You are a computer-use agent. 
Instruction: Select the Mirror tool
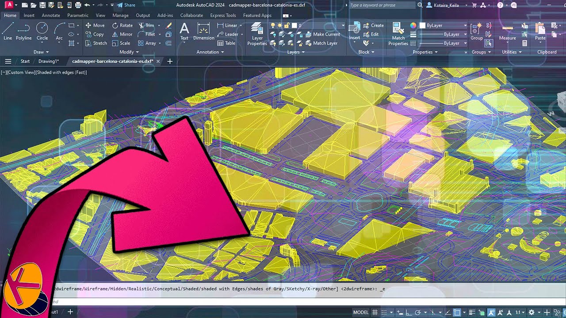pyautogui.click(x=122, y=34)
